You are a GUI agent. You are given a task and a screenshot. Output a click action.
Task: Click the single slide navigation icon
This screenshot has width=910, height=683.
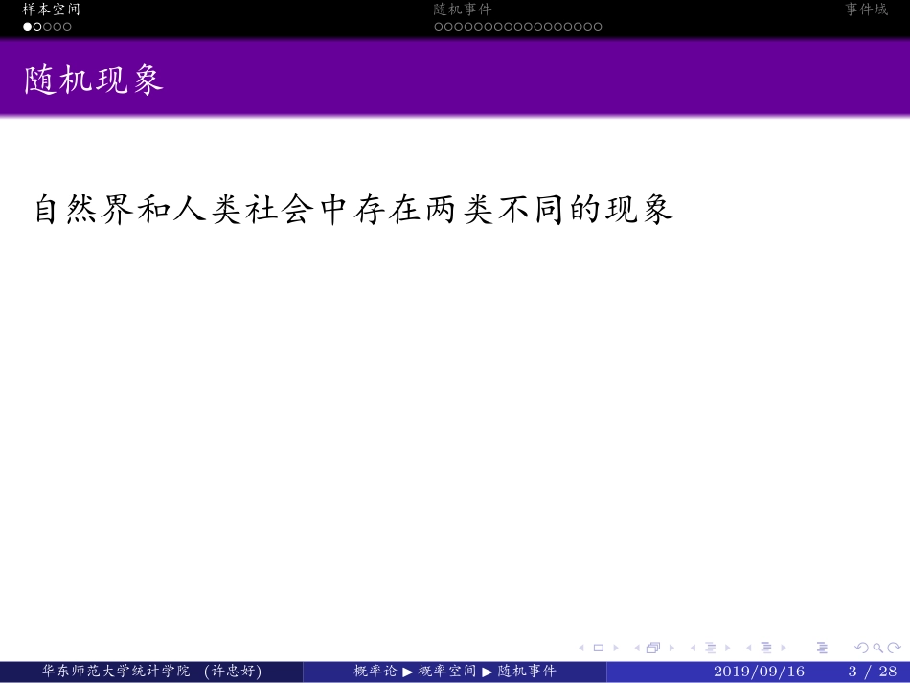(x=599, y=647)
